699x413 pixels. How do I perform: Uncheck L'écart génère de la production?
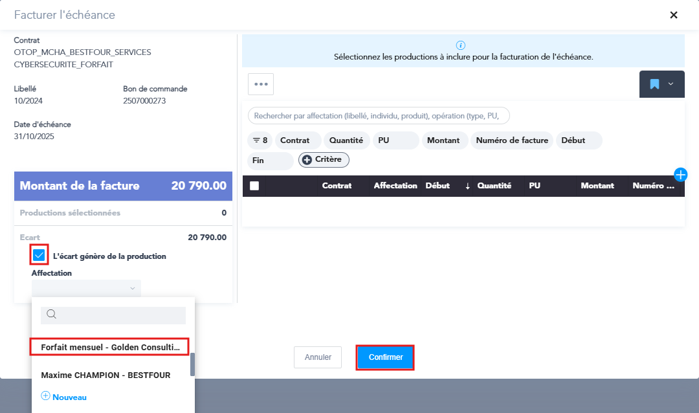point(39,256)
